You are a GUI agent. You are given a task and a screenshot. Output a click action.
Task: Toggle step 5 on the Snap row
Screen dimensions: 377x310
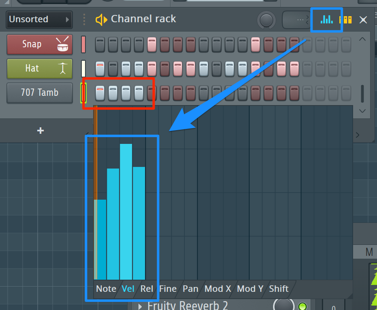tap(152, 44)
